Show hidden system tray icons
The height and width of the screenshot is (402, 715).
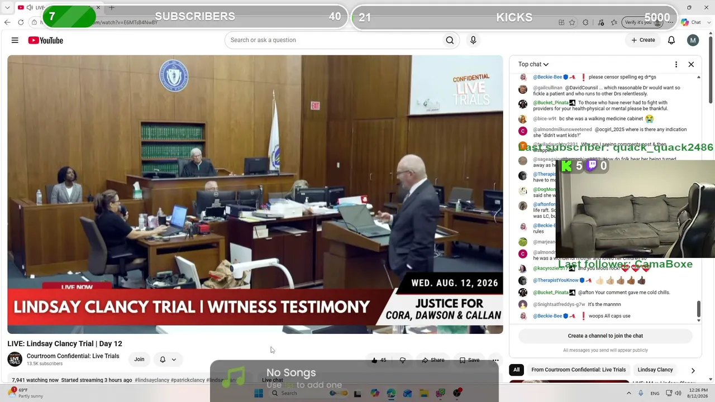pos(629,393)
